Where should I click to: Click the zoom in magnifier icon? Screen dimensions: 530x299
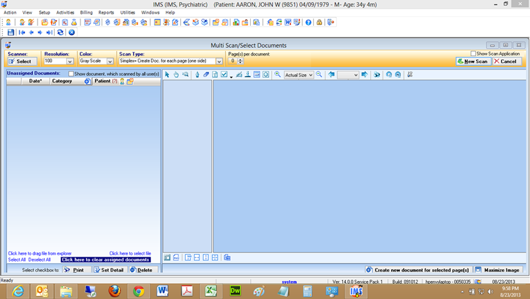point(277,75)
